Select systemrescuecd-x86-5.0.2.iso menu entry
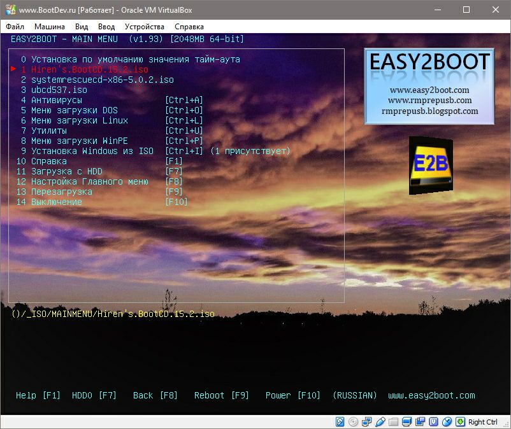The image size is (511, 429). tap(97, 80)
